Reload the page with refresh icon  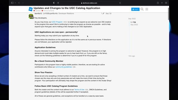(x=120, y=3)
